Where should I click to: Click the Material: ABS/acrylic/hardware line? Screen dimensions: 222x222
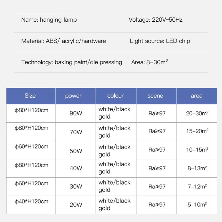click(64, 41)
